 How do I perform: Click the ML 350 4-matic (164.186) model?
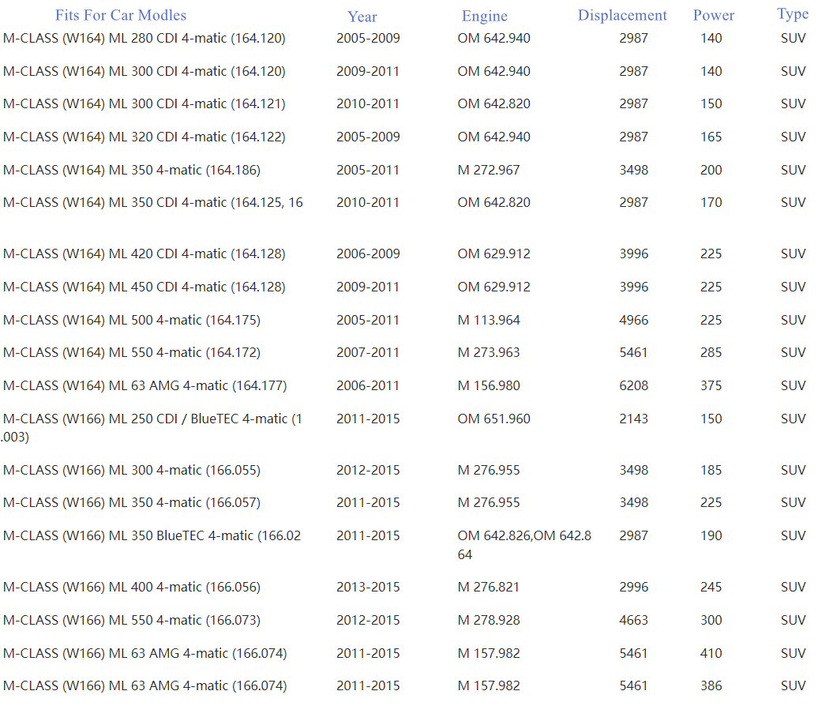click(132, 170)
